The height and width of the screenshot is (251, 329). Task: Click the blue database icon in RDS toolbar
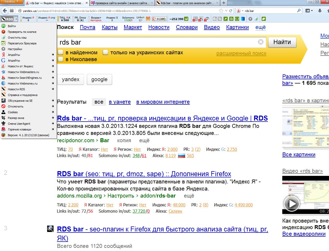(243, 19)
